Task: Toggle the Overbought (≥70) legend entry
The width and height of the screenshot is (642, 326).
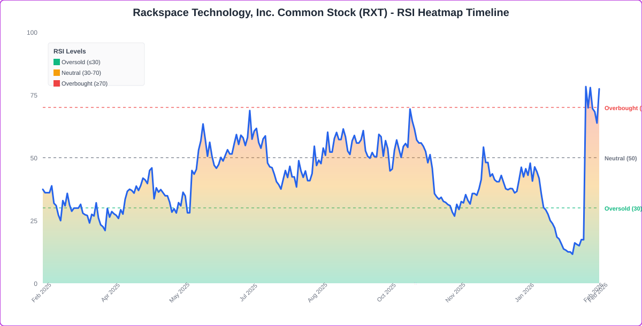Action: pyautogui.click(x=85, y=83)
